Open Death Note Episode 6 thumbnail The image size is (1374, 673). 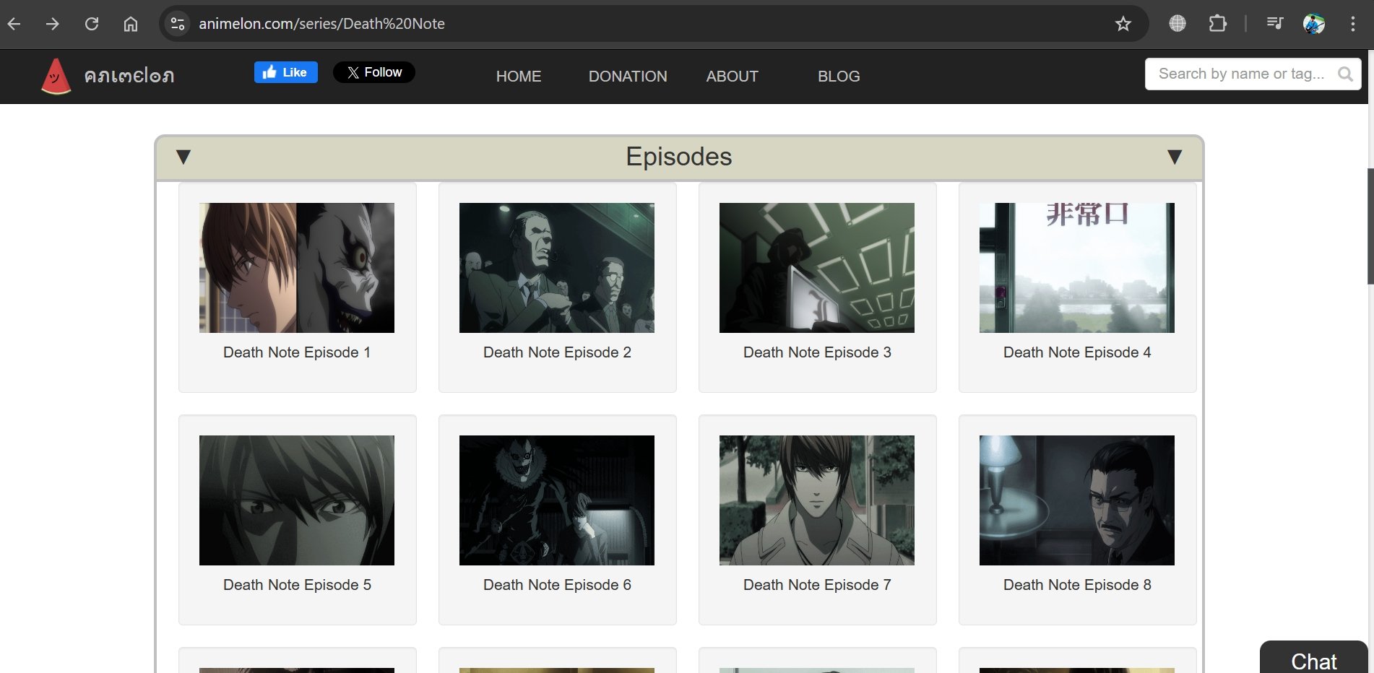(x=557, y=500)
